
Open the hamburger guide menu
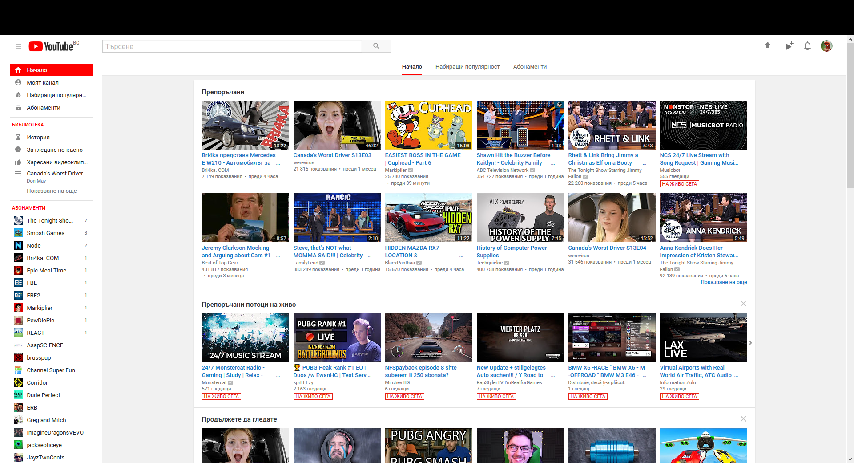(x=18, y=46)
